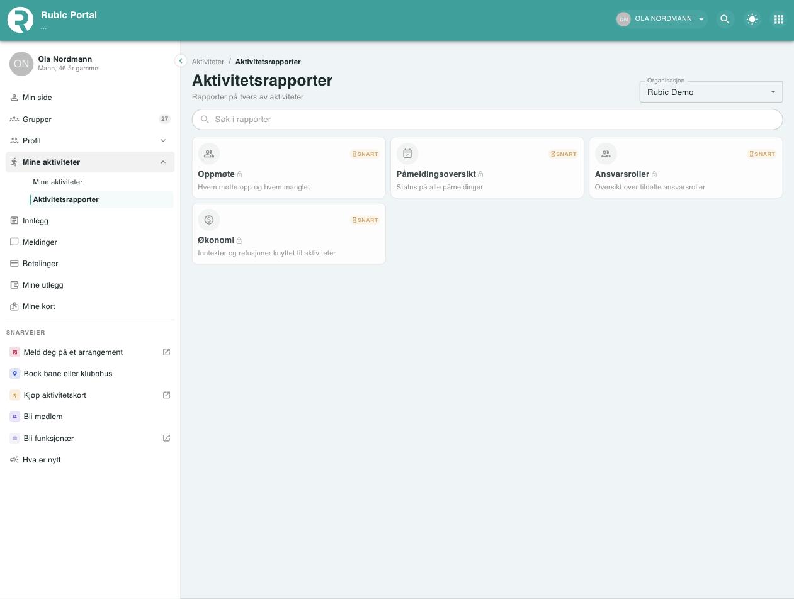Open the Ansvarsroller report card
Image resolution: width=794 pixels, height=599 pixels.
tap(686, 167)
